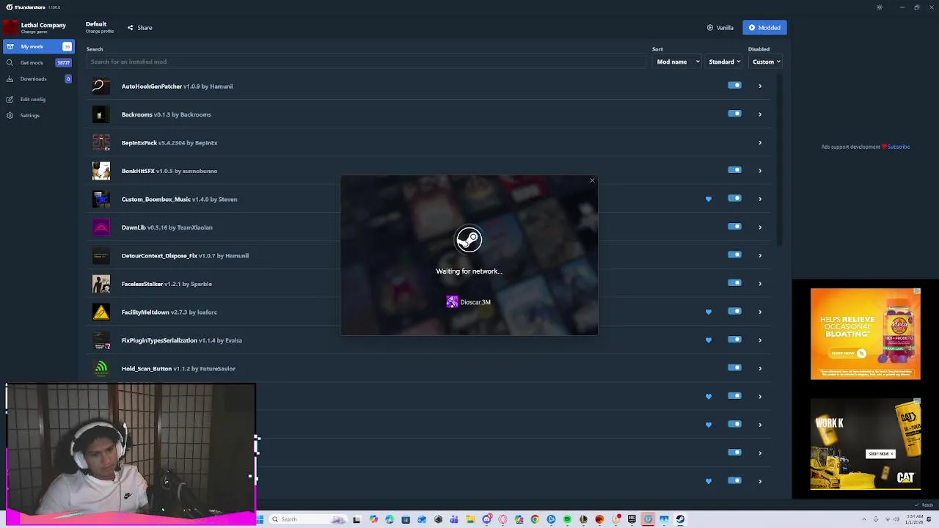The width and height of the screenshot is (939, 528).
Task: Switch off the FacelessStalker mod toggle
Action: click(x=734, y=283)
